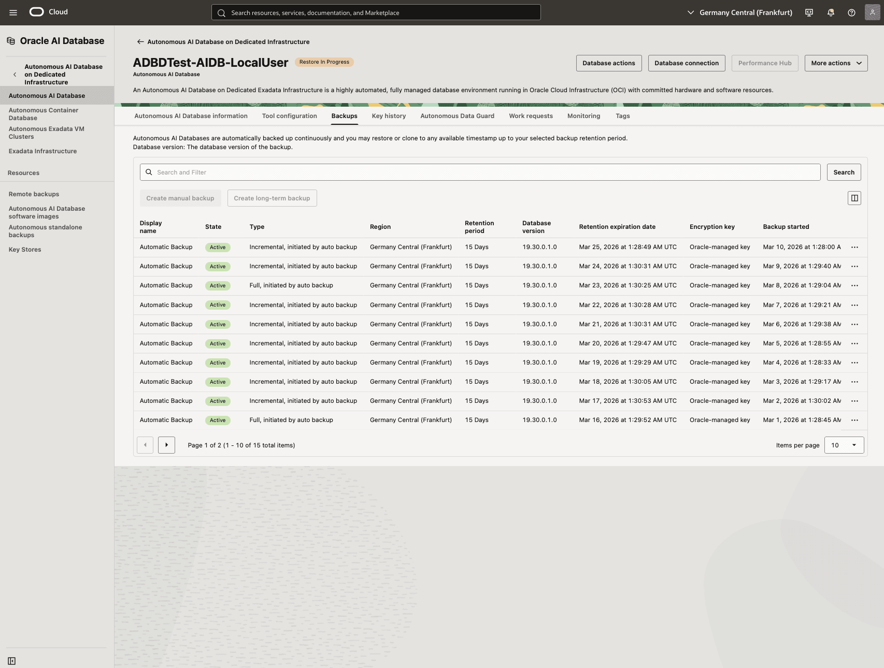
Task: Click "Page 1 of 2 (1 - 10 of 15 total items)"
Action: point(241,445)
